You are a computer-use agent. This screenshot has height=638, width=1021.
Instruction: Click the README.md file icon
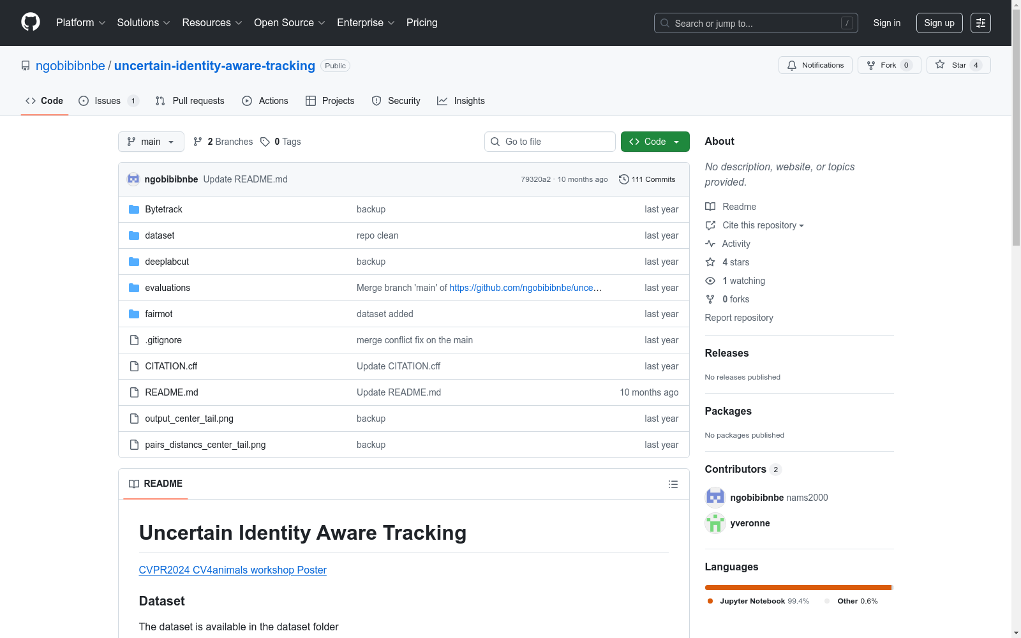[x=134, y=392]
